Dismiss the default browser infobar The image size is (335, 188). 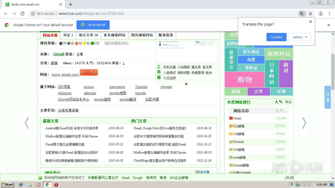pyautogui.click(x=329, y=25)
